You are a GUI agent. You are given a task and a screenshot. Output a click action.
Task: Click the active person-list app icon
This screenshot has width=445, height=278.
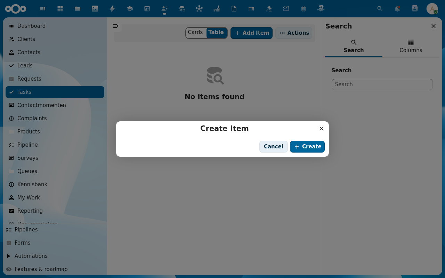coord(164,9)
